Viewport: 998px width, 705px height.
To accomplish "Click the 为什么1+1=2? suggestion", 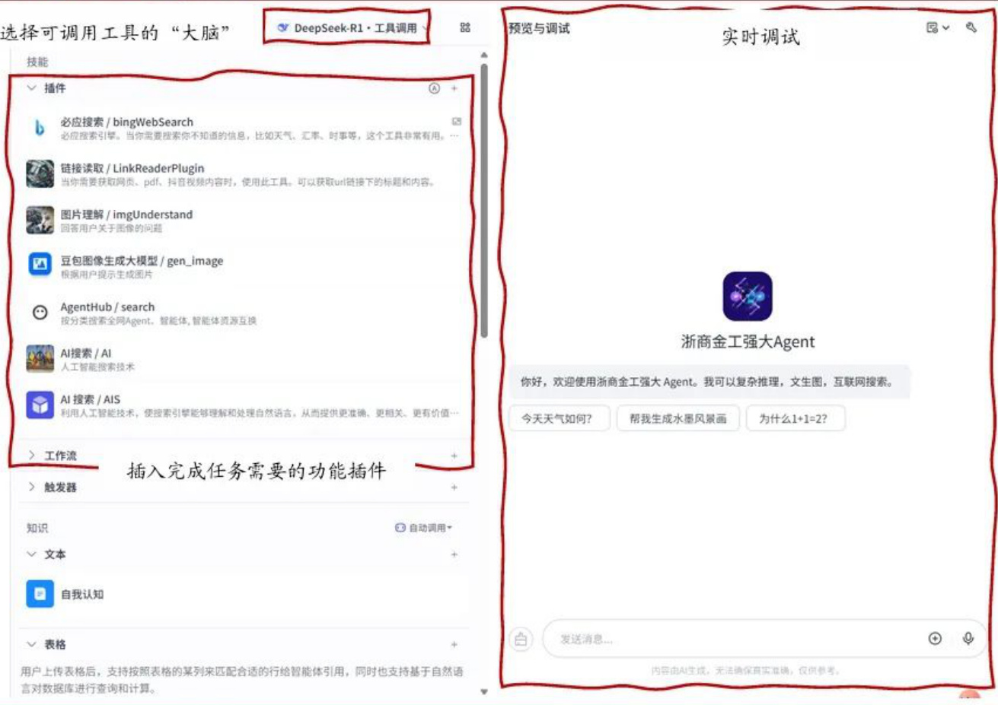I will tap(793, 418).
